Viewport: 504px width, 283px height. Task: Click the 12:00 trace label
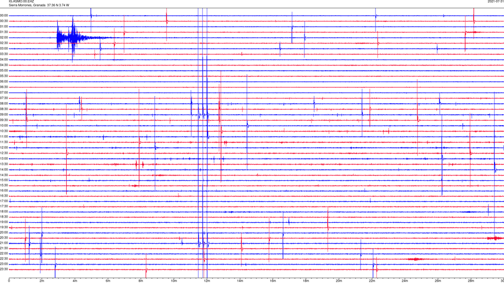(x=4, y=148)
